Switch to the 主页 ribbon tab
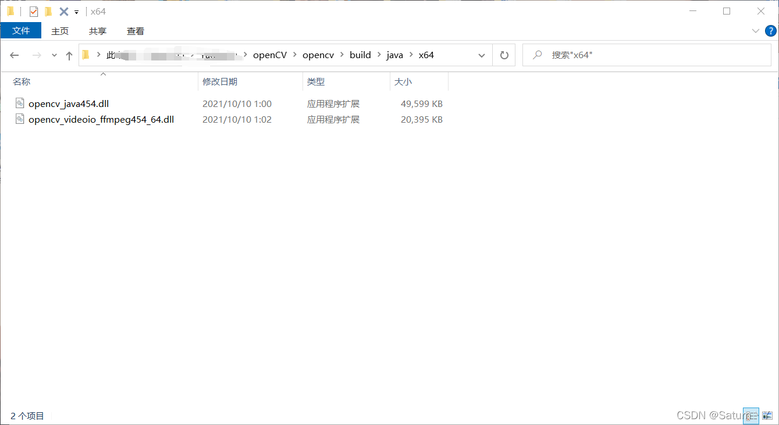This screenshot has height=425, width=779. coord(60,31)
